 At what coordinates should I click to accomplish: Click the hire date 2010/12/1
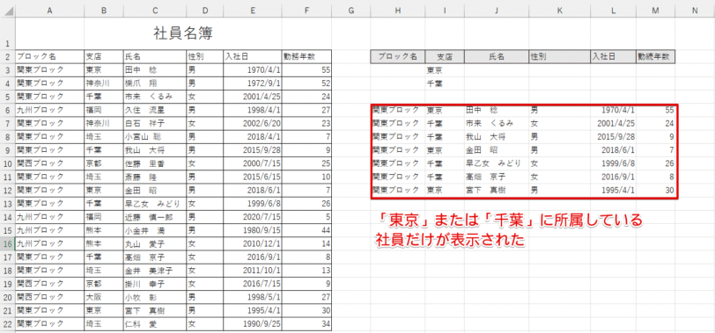(252, 243)
